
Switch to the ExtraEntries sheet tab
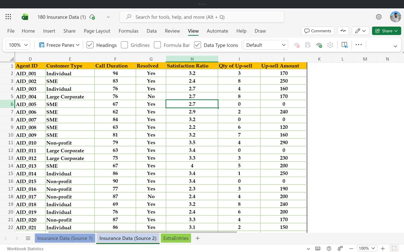pyautogui.click(x=176, y=238)
